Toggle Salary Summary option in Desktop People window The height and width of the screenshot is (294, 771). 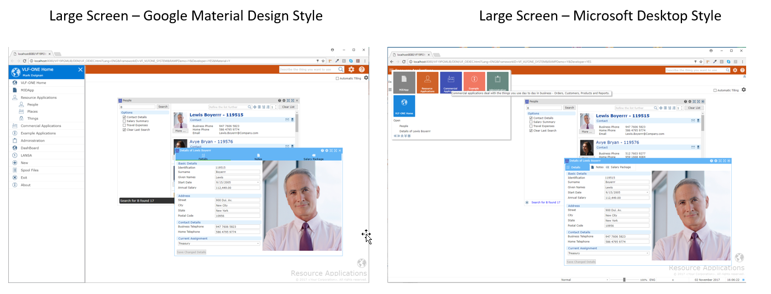pyautogui.click(x=531, y=122)
